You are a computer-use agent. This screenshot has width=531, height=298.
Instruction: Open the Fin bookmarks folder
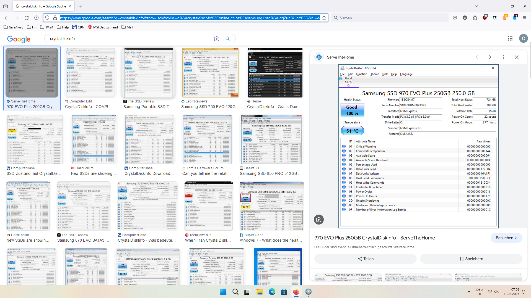(32, 27)
